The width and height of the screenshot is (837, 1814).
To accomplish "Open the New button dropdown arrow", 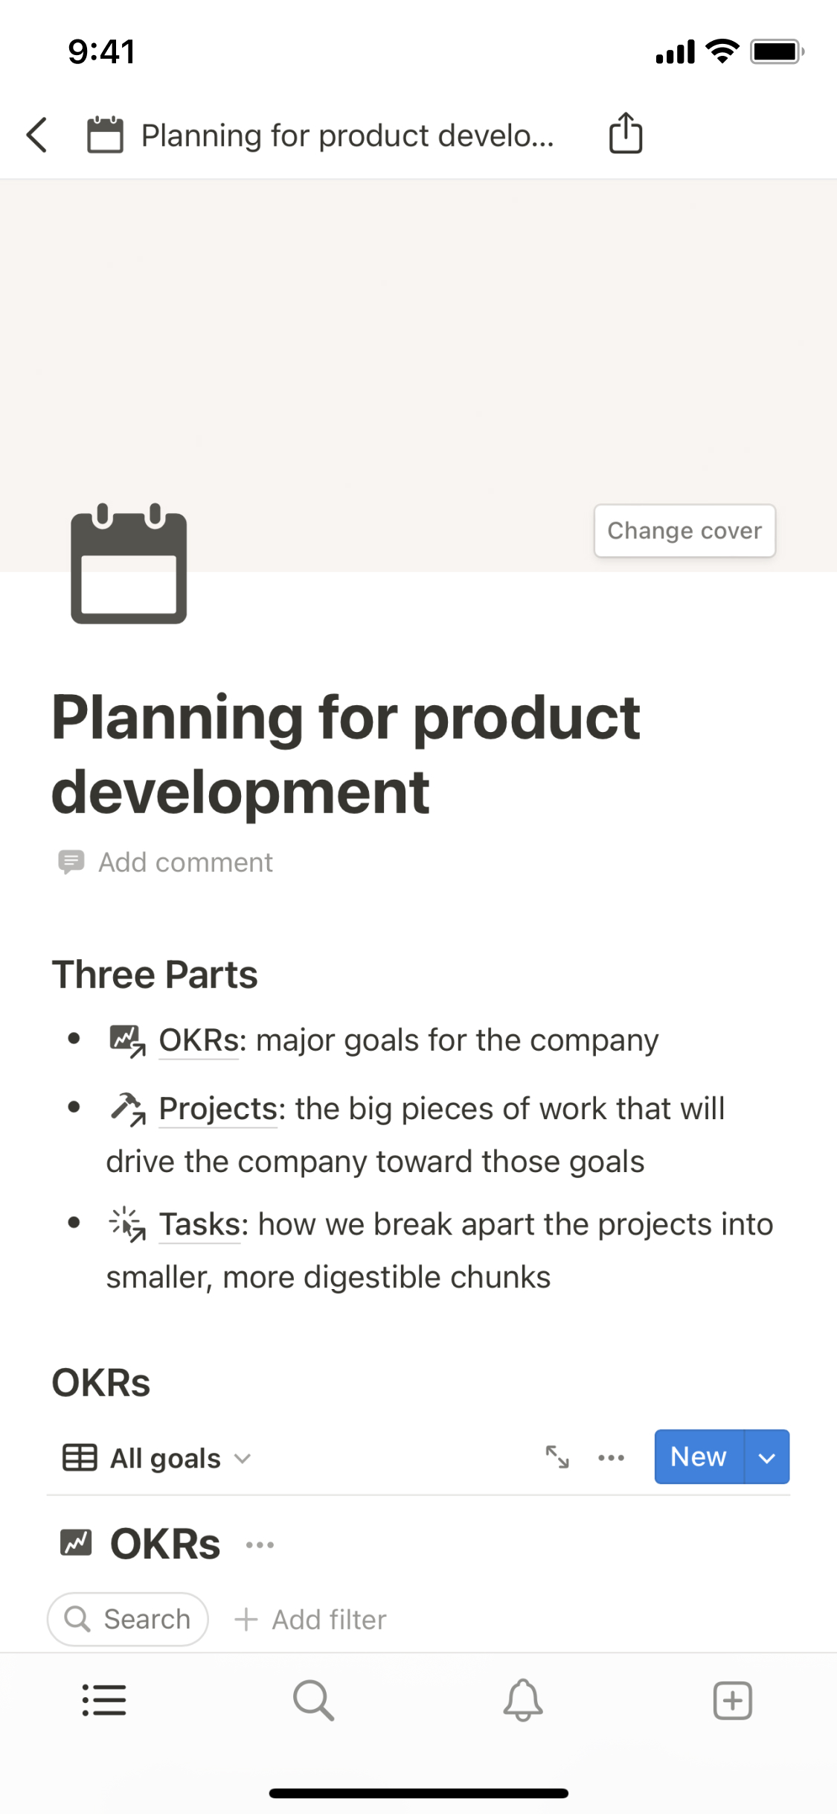I will pos(767,1457).
